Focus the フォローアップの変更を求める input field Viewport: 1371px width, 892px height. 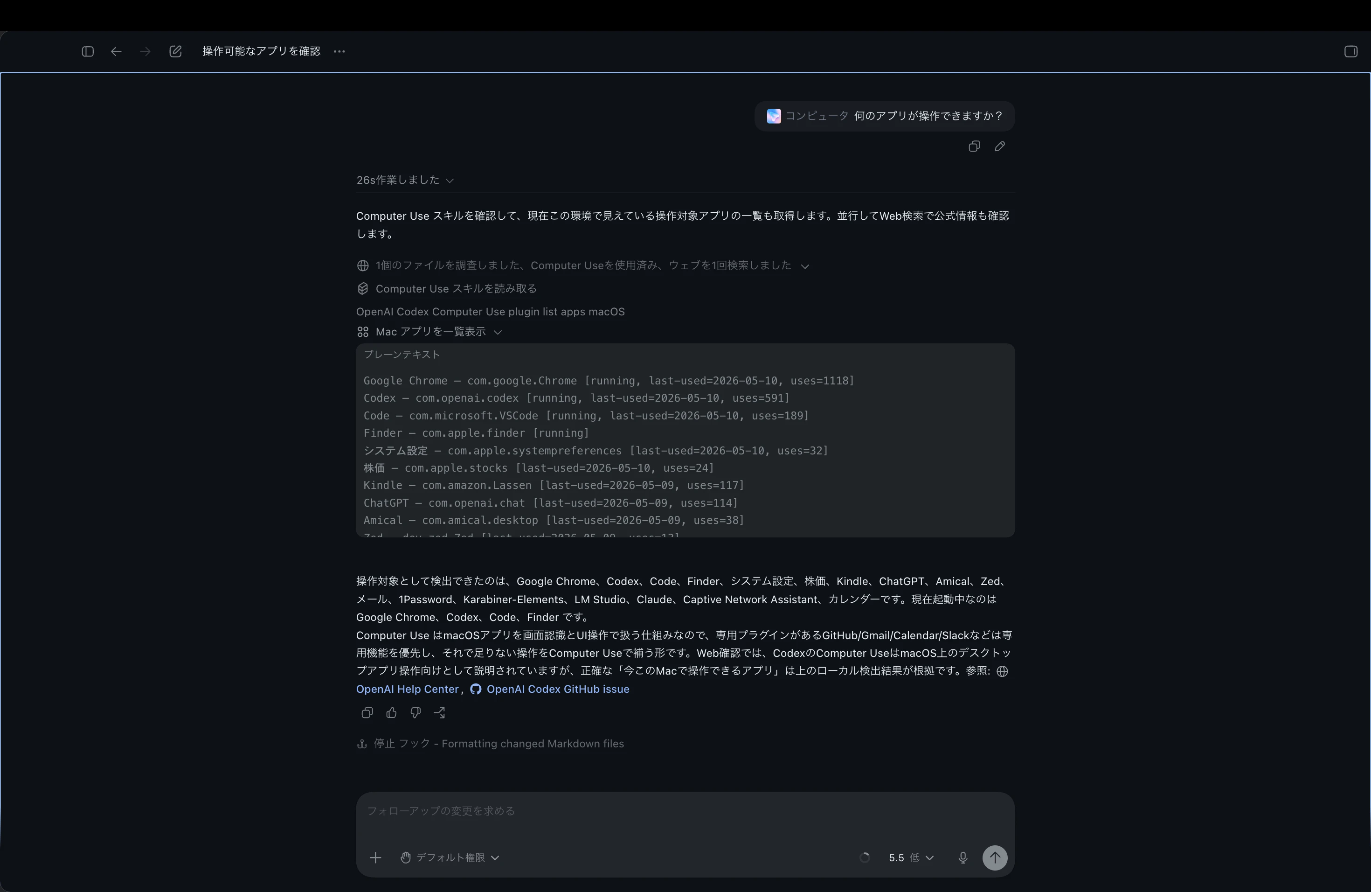pyautogui.click(x=685, y=811)
